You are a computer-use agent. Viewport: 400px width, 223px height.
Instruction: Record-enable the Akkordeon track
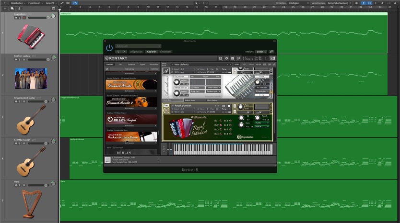pyautogui.click(x=24, y=18)
